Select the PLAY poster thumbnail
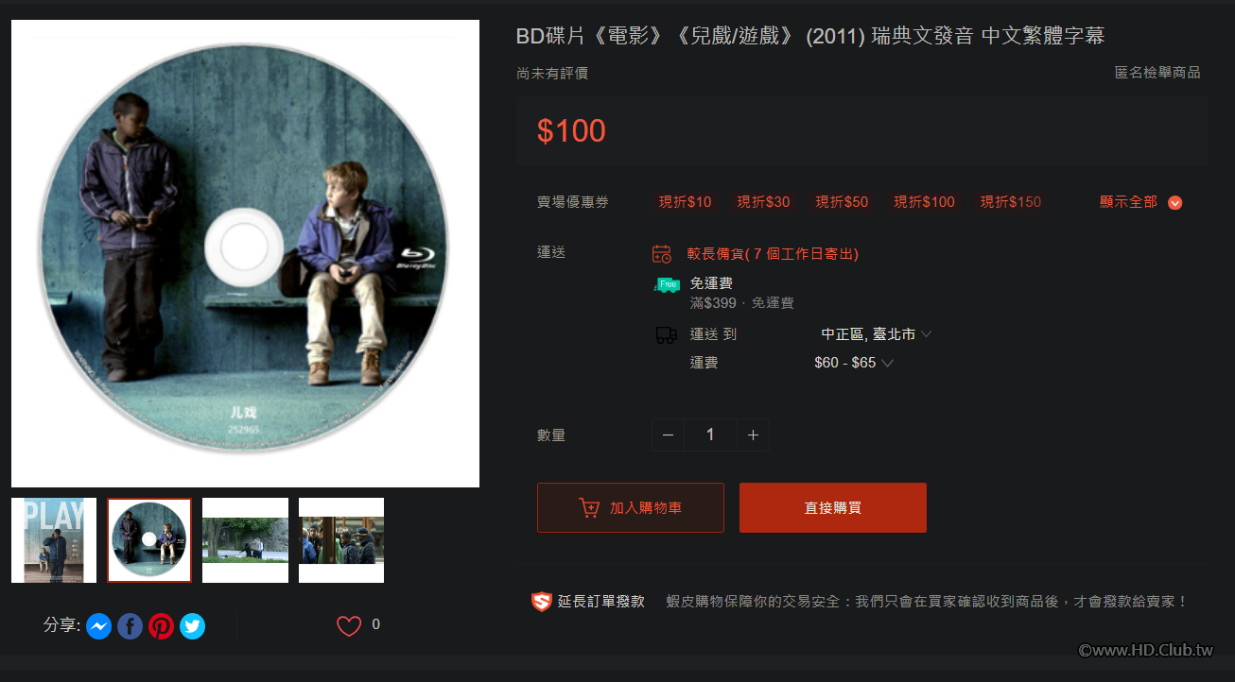The width and height of the screenshot is (1235, 682). (x=54, y=540)
